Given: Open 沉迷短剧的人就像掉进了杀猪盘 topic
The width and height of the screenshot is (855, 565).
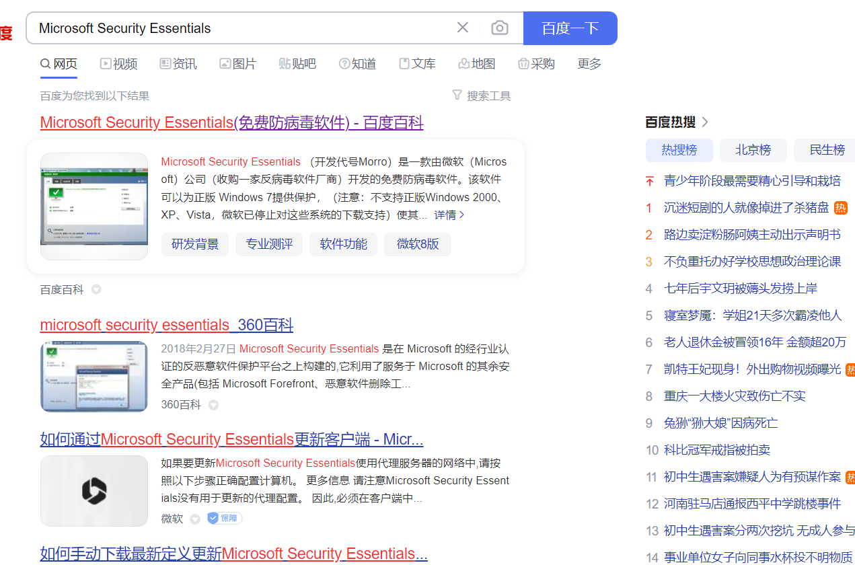Looking at the screenshot, I should coord(747,208).
